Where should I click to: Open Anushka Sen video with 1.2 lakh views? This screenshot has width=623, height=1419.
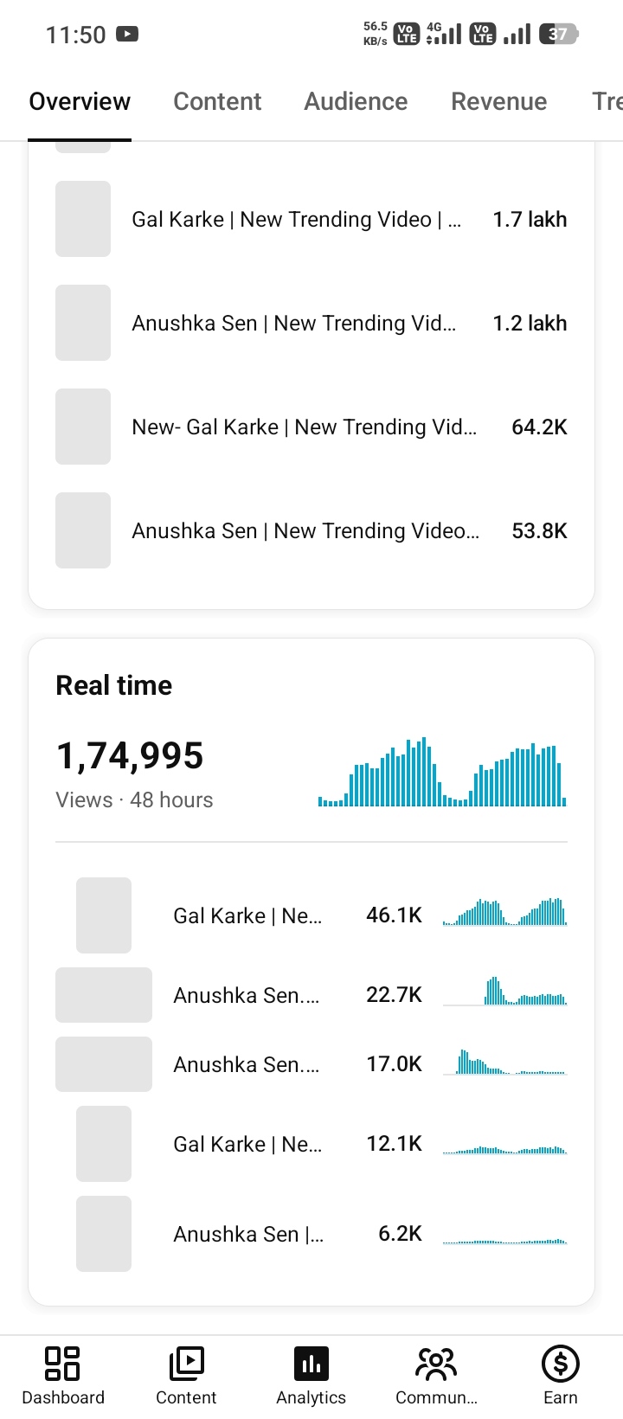point(311,323)
